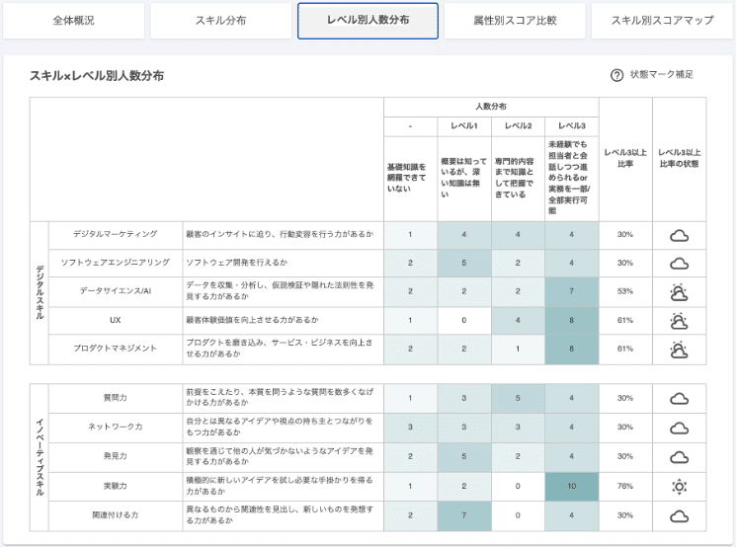
Task: Select the プロダクトマネジメント skill name
Action: tap(116, 349)
